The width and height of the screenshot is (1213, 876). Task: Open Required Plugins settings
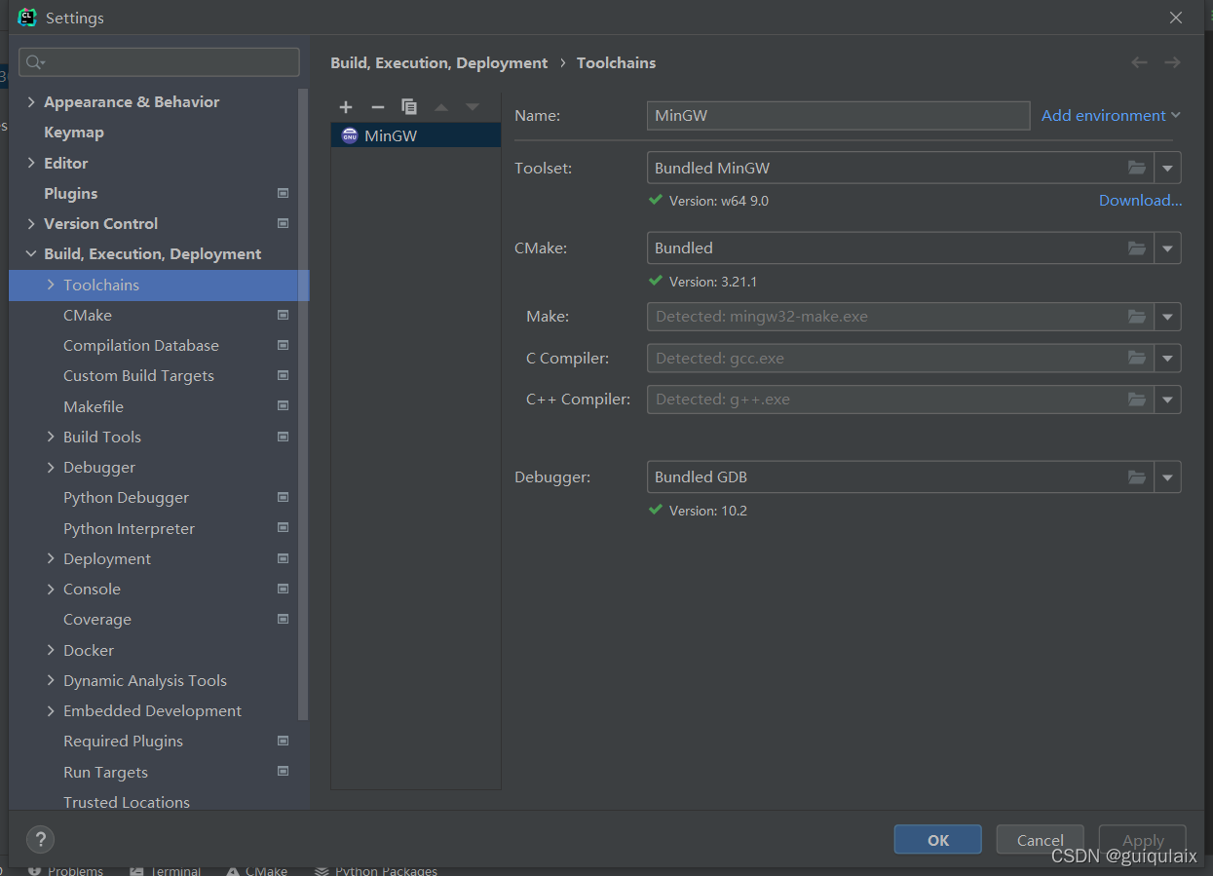click(x=124, y=741)
